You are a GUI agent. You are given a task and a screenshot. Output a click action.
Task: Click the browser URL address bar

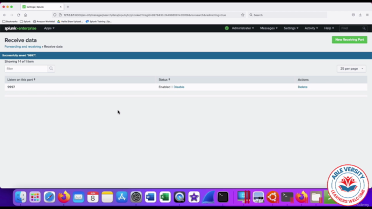tap(149, 15)
